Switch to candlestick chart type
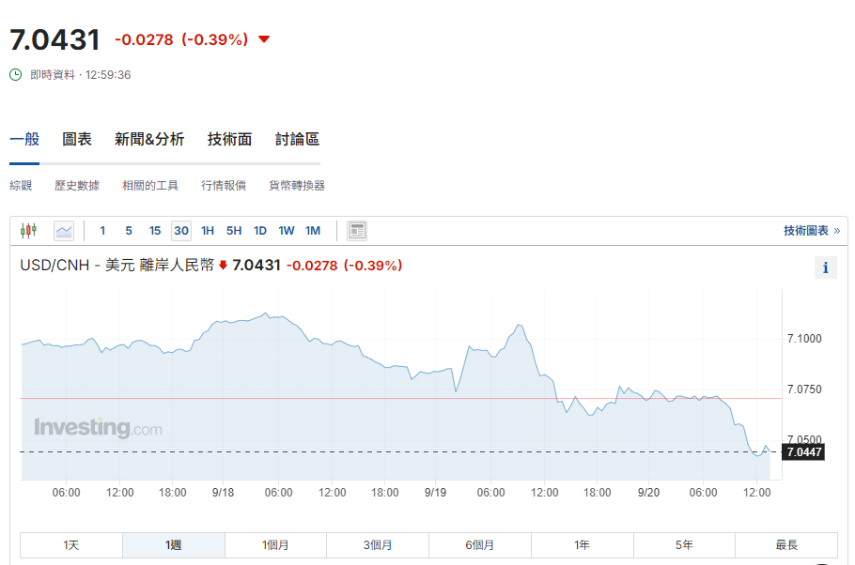 tap(28, 231)
